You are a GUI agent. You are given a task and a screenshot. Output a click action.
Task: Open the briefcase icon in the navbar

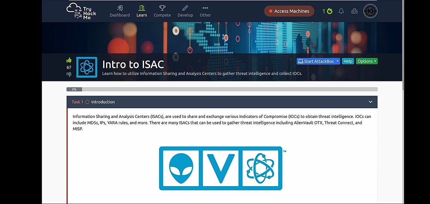click(354, 11)
